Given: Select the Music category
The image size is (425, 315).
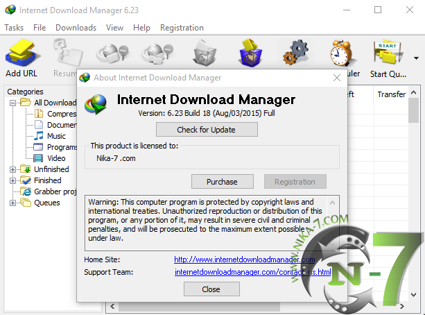Looking at the screenshot, I should coord(56,136).
